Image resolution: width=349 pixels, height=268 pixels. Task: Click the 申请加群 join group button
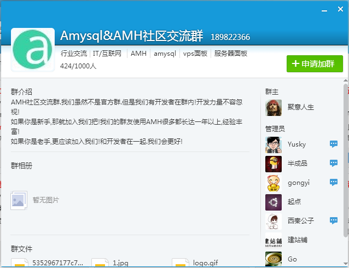pyautogui.click(x=315, y=64)
